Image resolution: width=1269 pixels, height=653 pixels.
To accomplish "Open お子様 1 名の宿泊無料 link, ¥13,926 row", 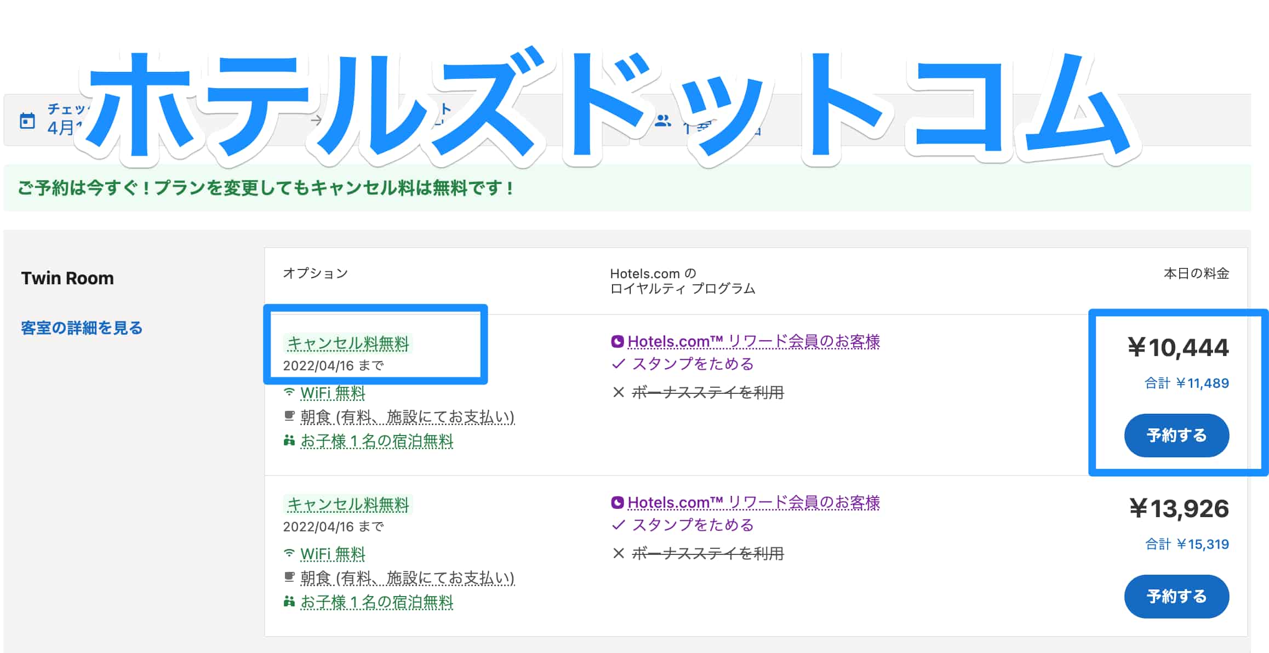I will (377, 602).
